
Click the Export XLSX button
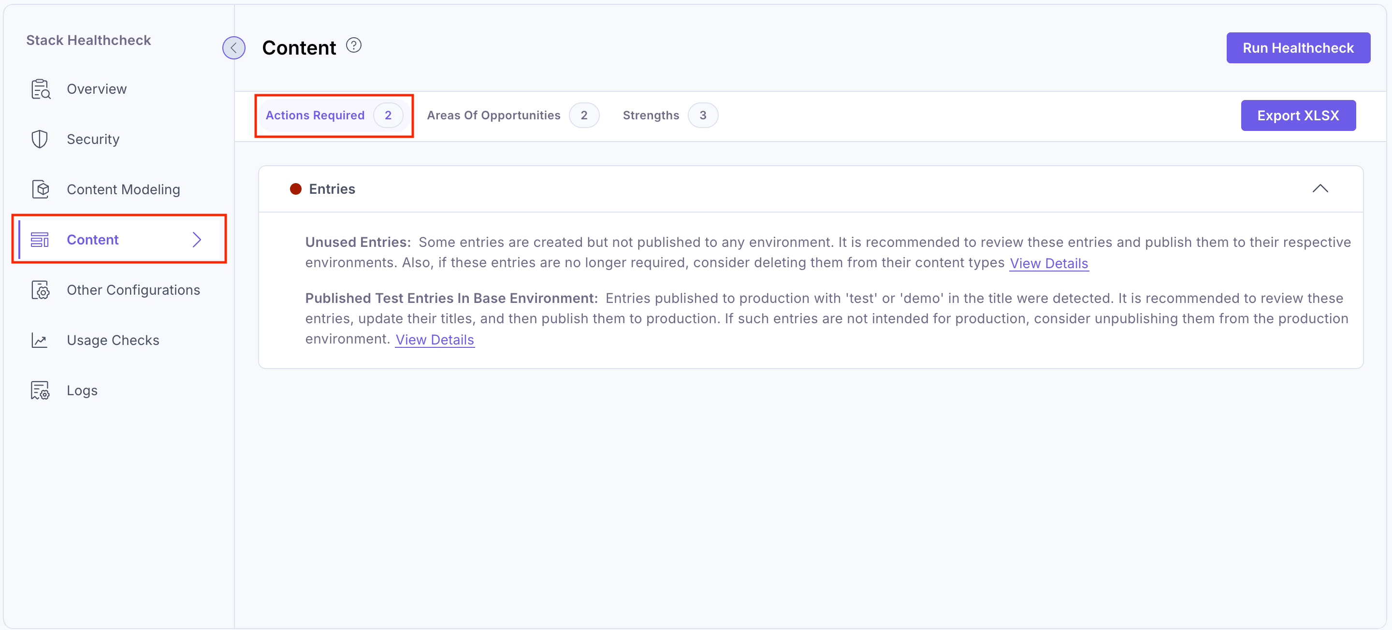tap(1299, 115)
